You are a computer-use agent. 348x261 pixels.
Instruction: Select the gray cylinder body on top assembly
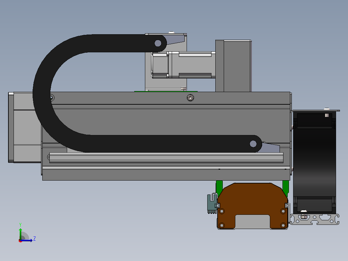tap(184, 65)
